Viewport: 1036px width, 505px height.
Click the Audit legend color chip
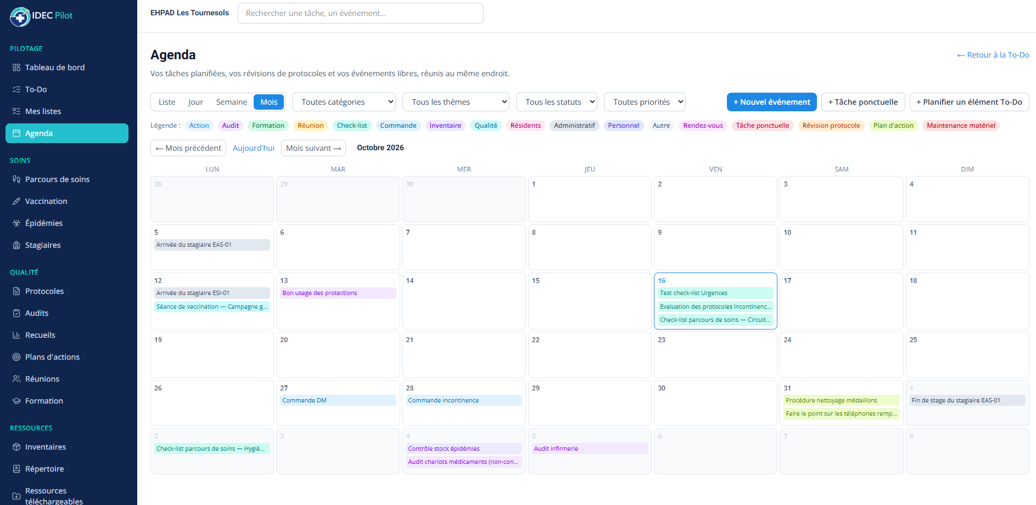(231, 126)
